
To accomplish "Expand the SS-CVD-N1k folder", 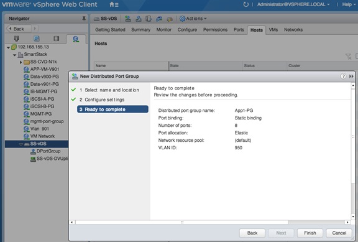I will pos(21,62).
